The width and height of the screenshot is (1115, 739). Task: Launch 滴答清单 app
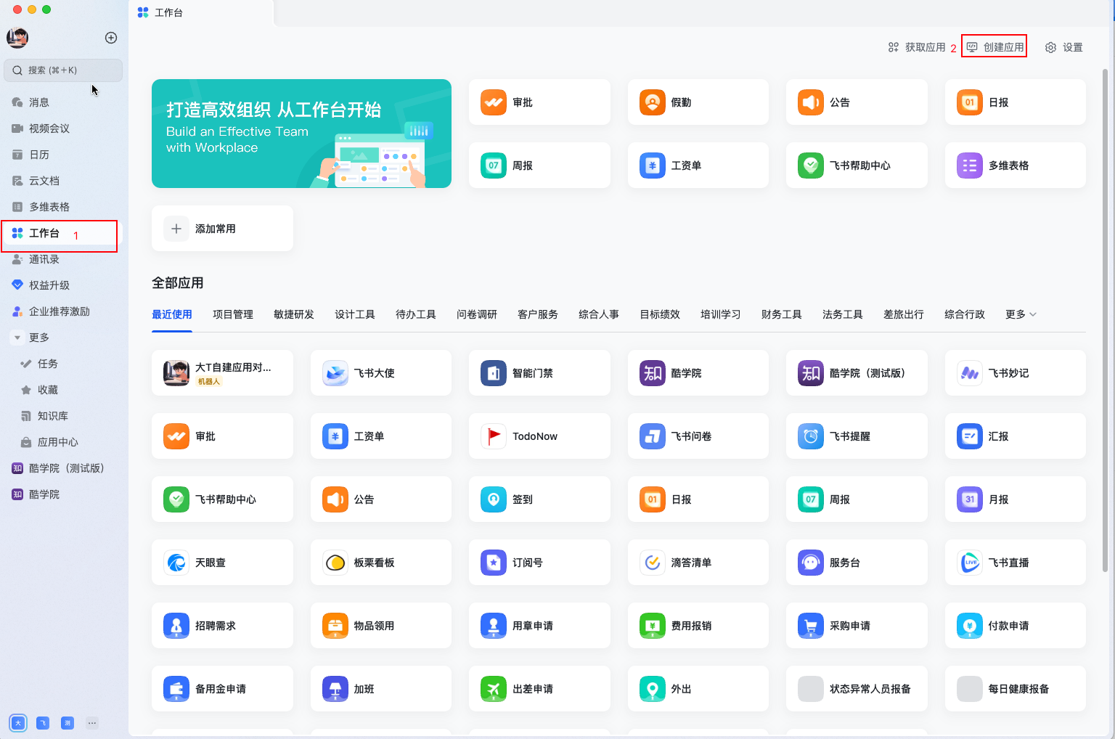click(698, 563)
